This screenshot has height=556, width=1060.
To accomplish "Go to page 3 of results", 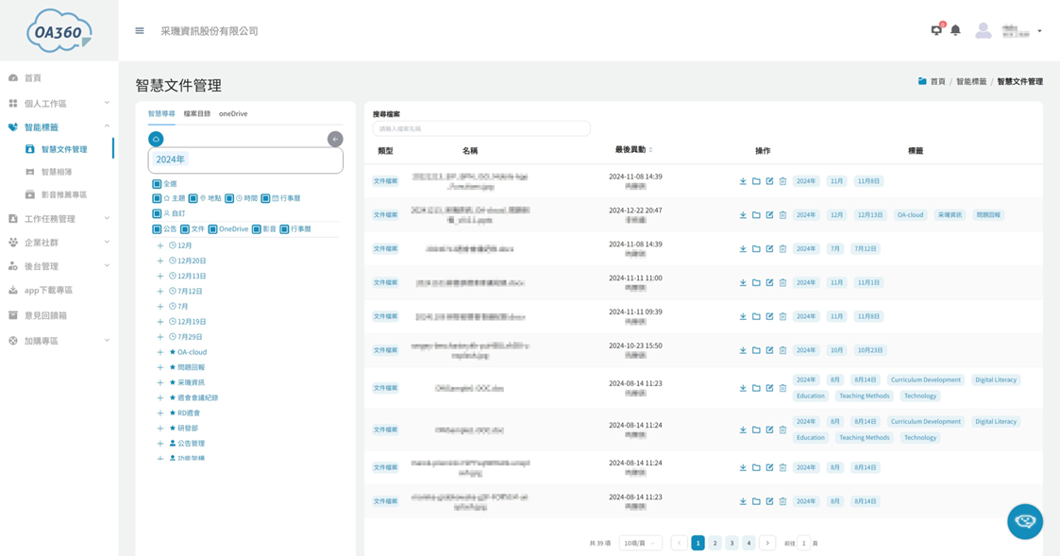I will point(732,543).
